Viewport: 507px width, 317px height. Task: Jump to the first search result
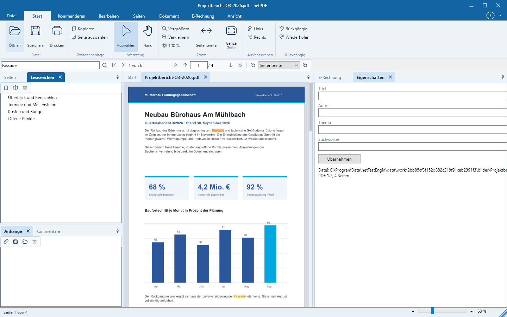114,65
